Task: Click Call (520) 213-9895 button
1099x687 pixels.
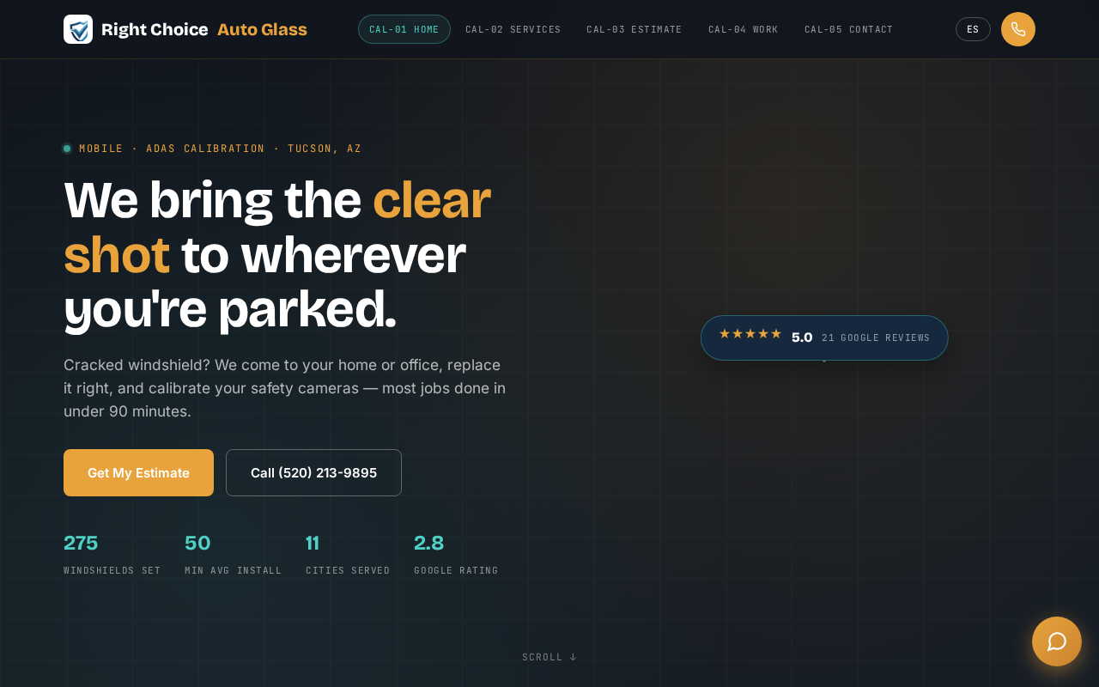Action: (313, 472)
